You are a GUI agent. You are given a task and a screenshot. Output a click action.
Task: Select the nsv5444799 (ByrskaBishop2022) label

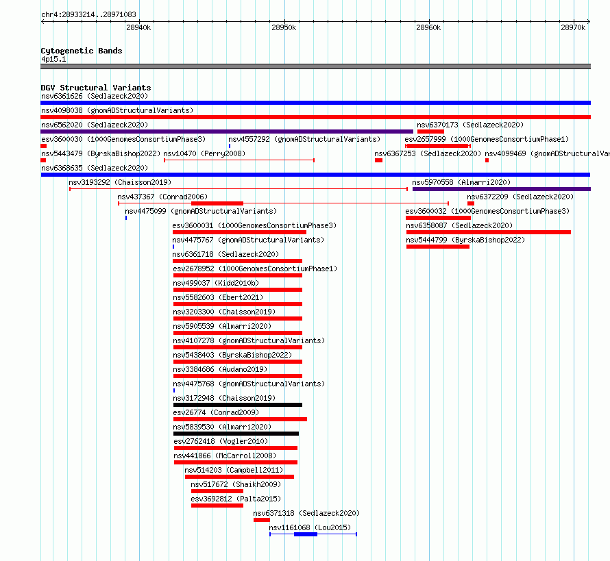[465, 240]
